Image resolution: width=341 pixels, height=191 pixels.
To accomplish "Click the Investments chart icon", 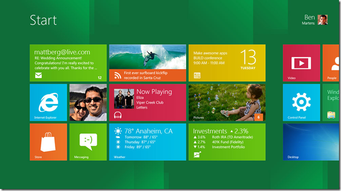I will [197, 154].
